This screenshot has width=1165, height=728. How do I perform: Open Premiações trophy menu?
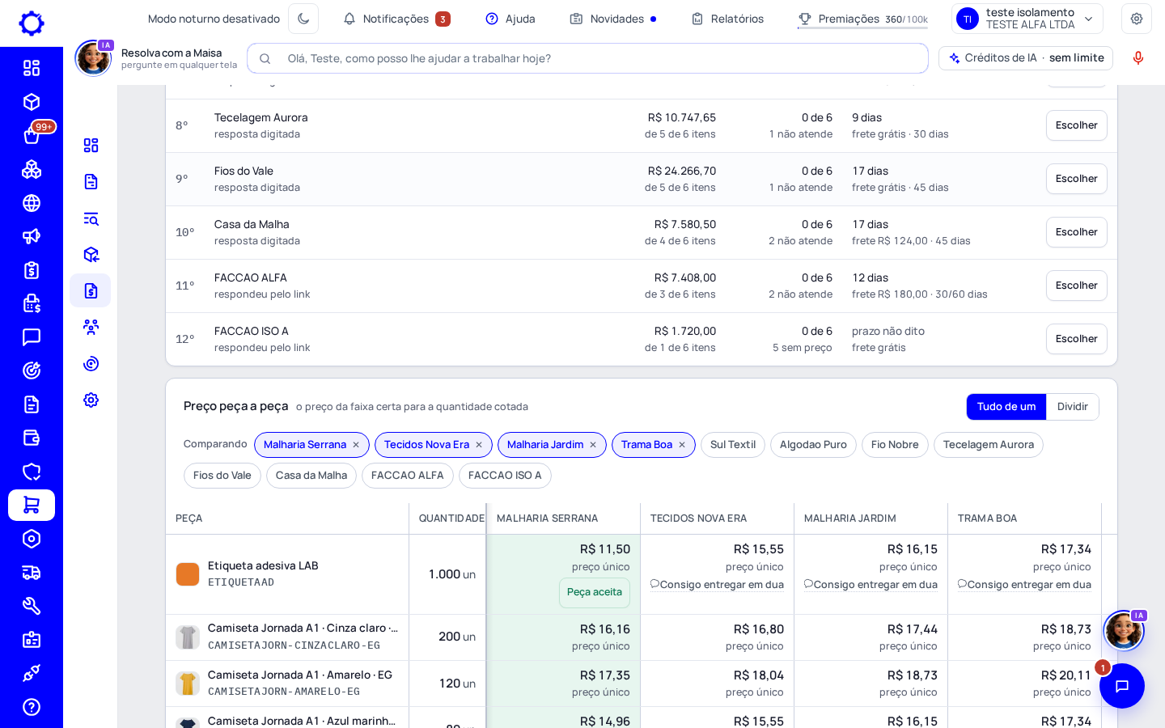(x=862, y=19)
